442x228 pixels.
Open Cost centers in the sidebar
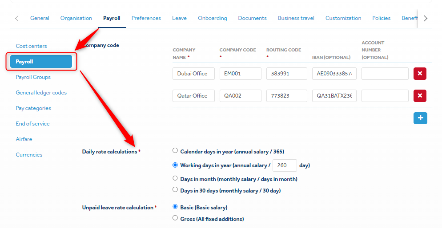click(31, 46)
